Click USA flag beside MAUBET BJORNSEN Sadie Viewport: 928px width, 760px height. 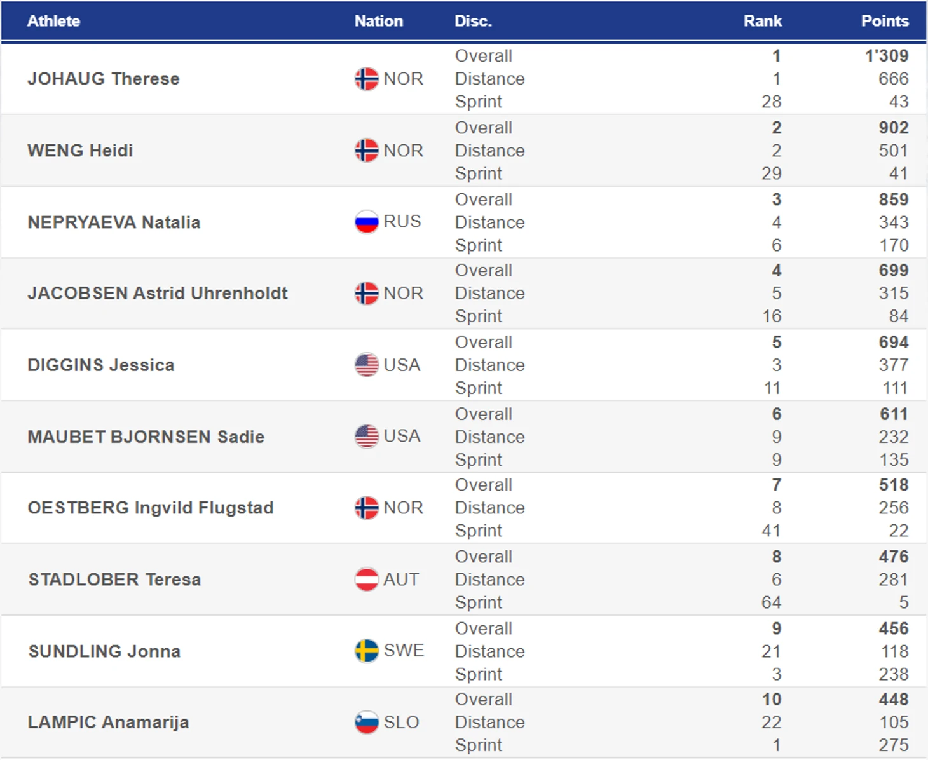366,437
